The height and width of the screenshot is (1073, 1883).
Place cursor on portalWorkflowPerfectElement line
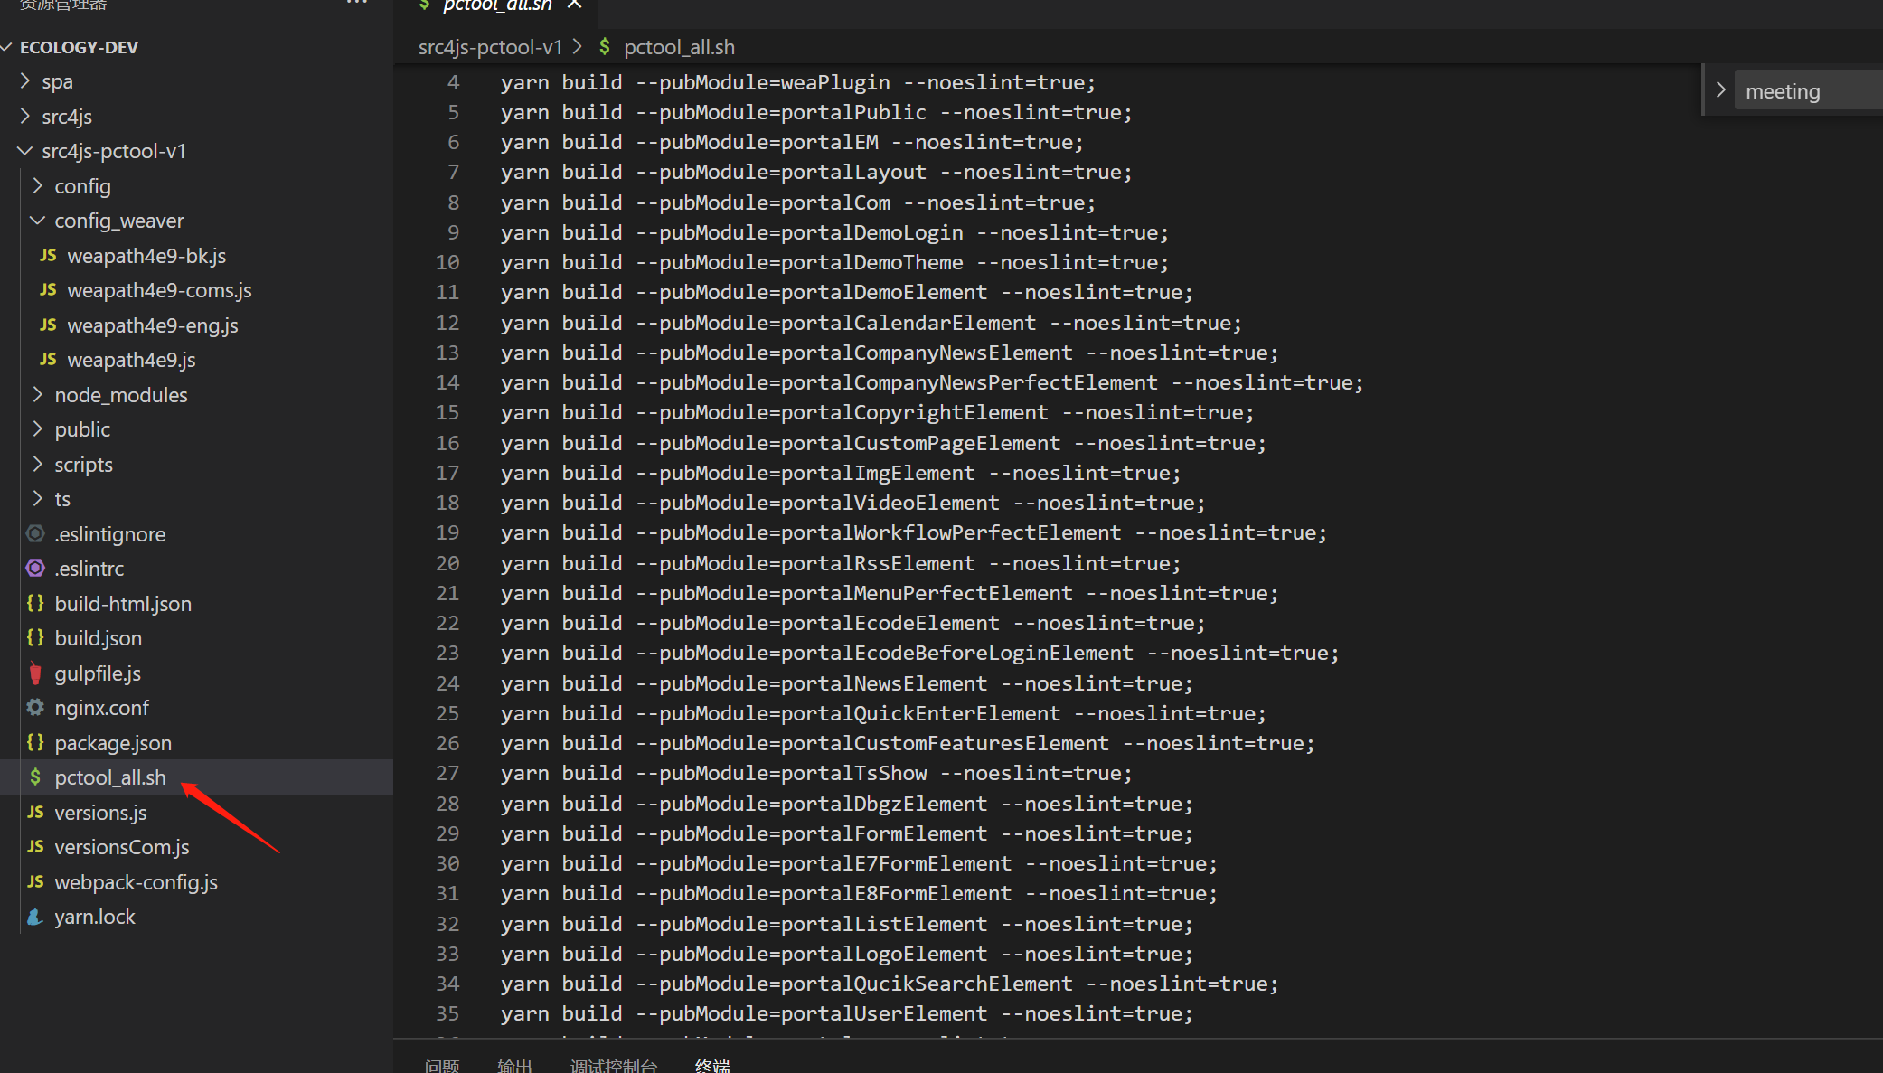point(914,532)
